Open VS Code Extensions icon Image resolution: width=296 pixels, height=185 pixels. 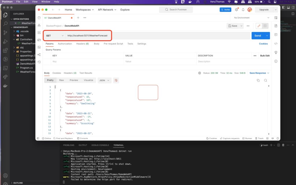5,50
